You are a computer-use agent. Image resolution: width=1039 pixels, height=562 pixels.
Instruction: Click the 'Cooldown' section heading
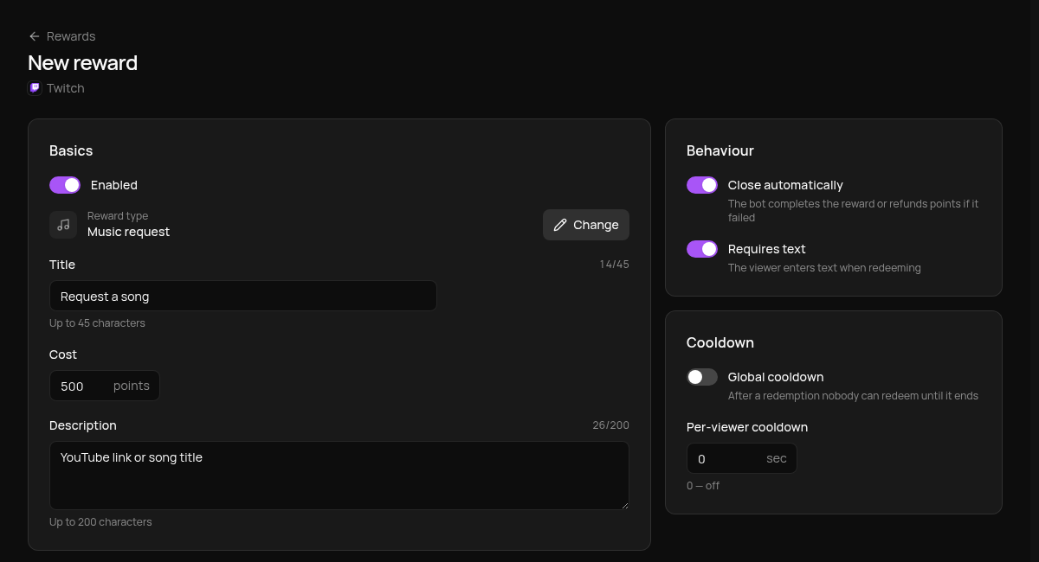tap(720, 342)
